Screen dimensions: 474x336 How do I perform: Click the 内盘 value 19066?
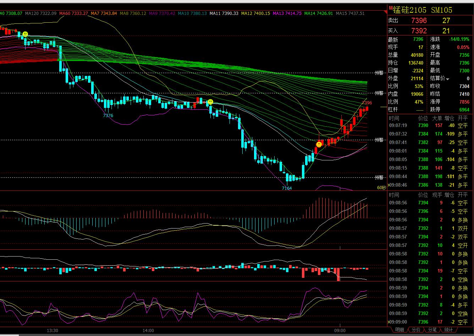417,94
